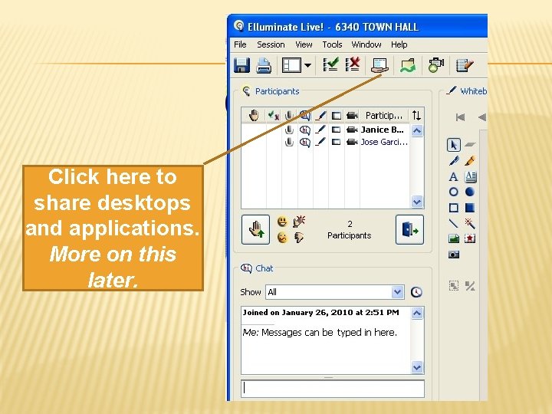Click chat history scroll up arrow
Screen dimensions: 552x414
pyautogui.click(x=417, y=313)
